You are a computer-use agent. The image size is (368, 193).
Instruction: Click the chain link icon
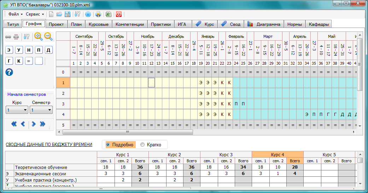pyautogui.click(x=8, y=37)
